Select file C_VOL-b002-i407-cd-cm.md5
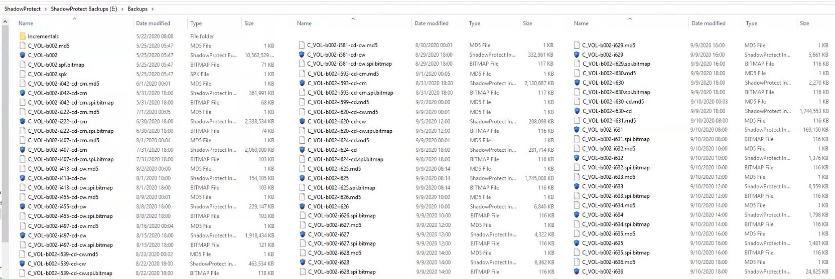This screenshot has width=835, height=279. click(64, 140)
